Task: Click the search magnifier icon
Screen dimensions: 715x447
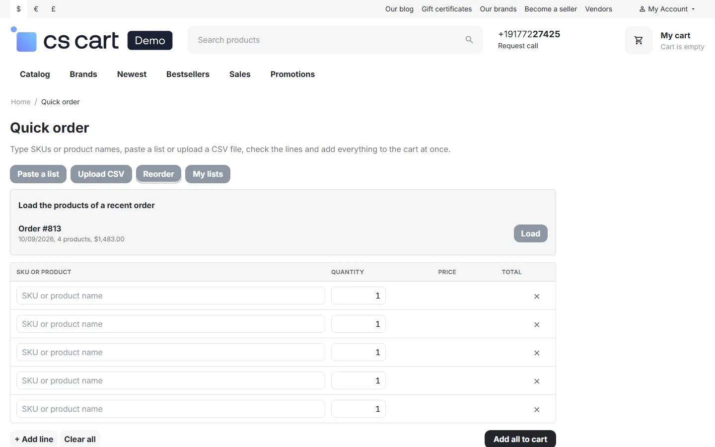Action: (x=469, y=40)
